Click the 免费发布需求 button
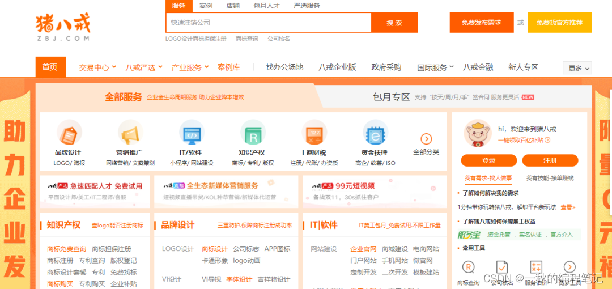 (482, 23)
